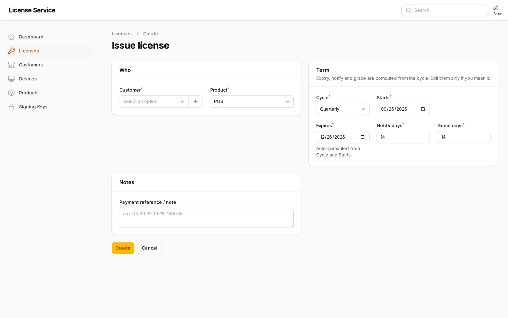Open the user avatar menu
Screen dimensions: 508x318
497,10
